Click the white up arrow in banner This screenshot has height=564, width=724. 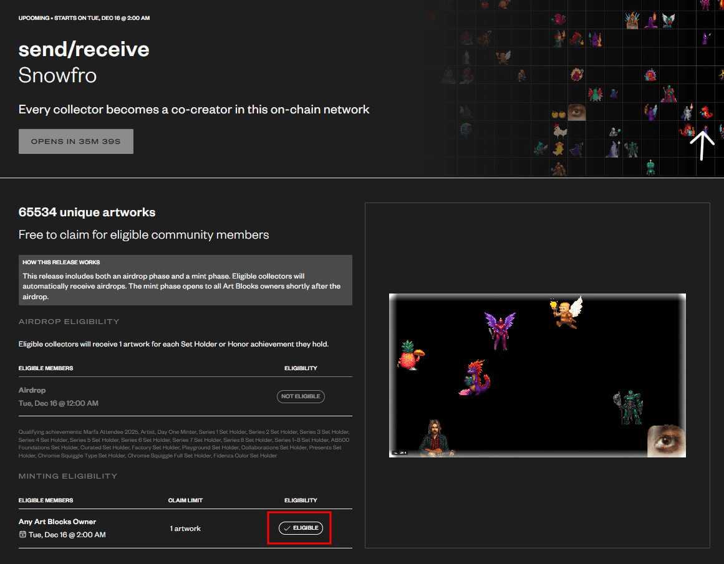(x=703, y=145)
